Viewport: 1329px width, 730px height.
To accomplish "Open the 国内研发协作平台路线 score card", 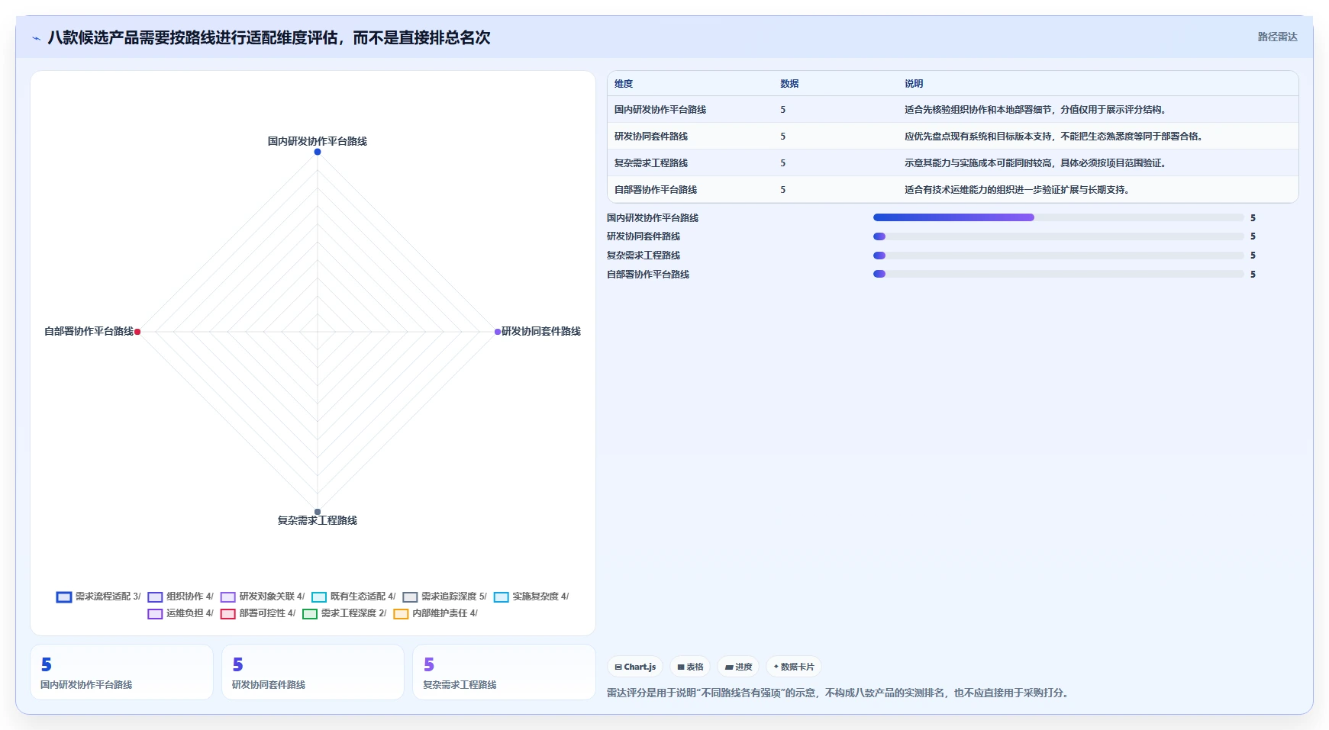I will pyautogui.click(x=121, y=672).
